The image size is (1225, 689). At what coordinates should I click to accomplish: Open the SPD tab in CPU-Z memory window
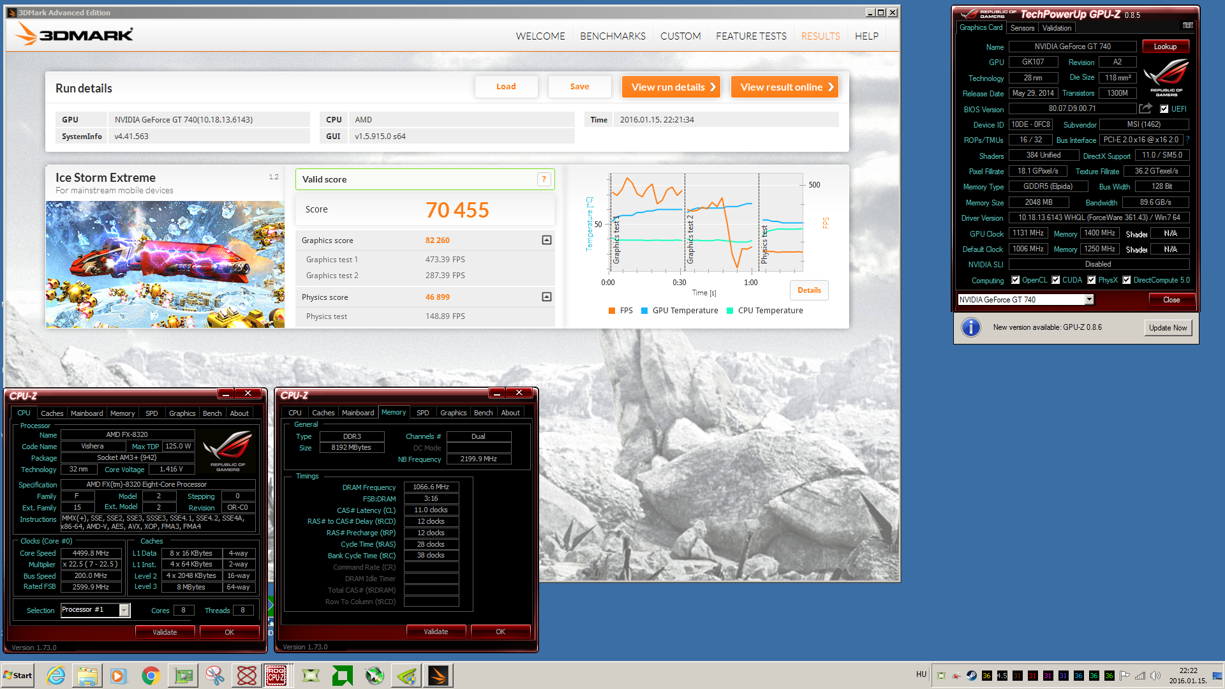[422, 413]
